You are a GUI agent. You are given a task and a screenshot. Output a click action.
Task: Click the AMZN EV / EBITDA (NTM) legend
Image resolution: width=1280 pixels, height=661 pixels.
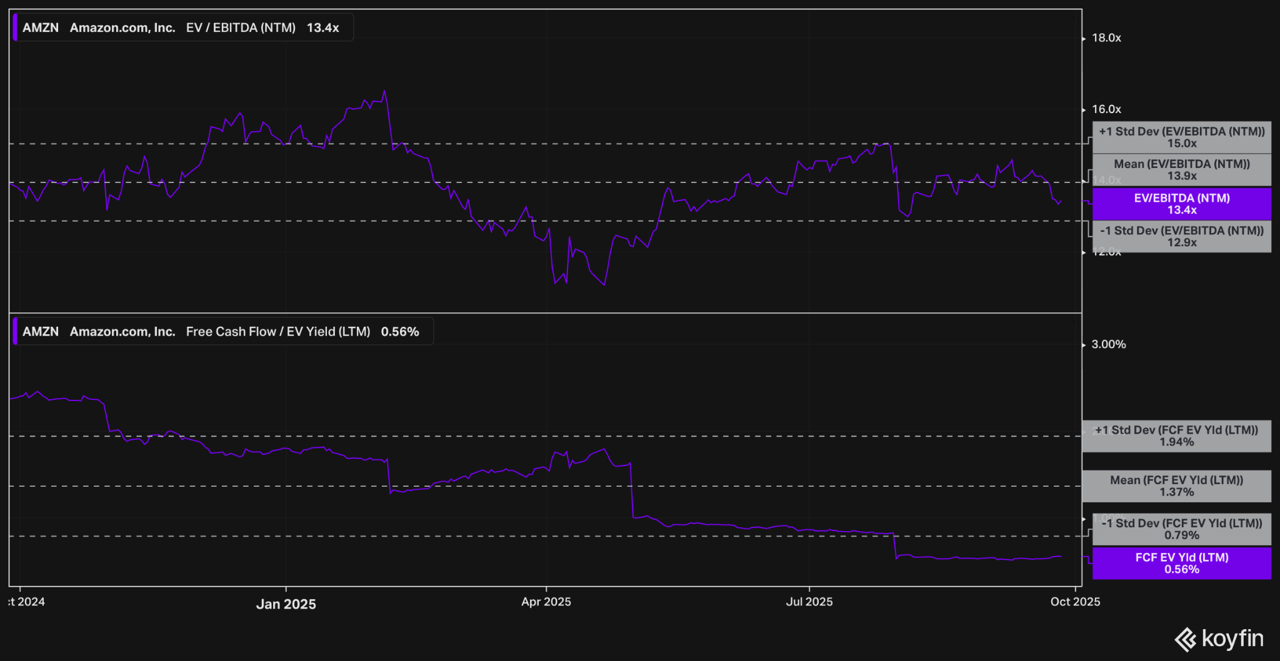point(183,27)
